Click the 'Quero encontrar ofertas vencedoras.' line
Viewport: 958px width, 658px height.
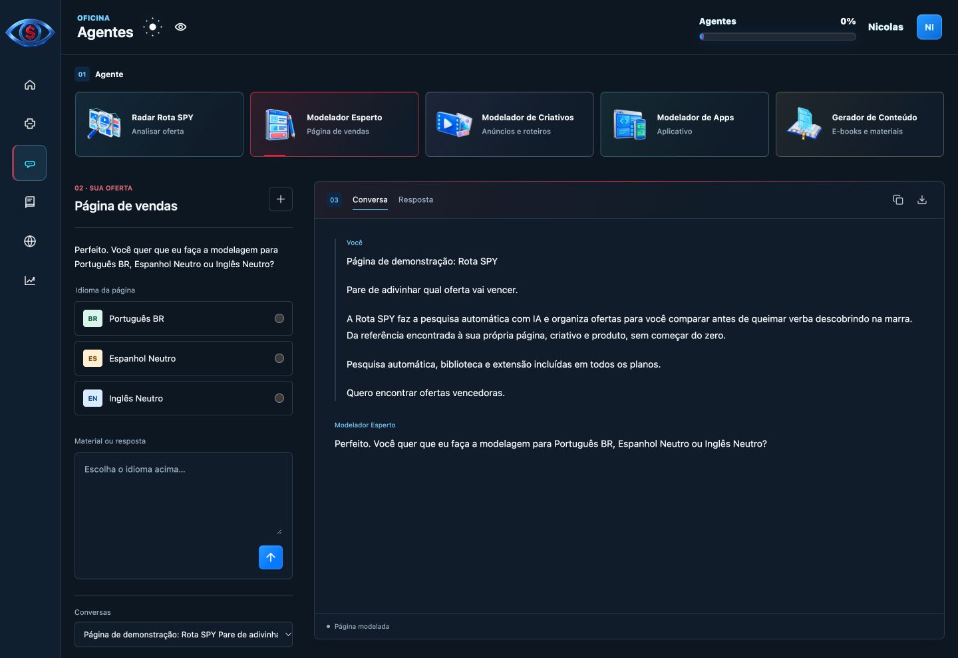tap(426, 393)
